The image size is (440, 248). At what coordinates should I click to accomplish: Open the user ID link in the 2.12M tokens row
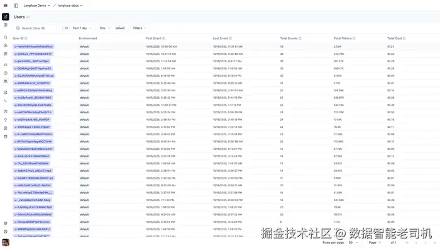[x=33, y=47]
